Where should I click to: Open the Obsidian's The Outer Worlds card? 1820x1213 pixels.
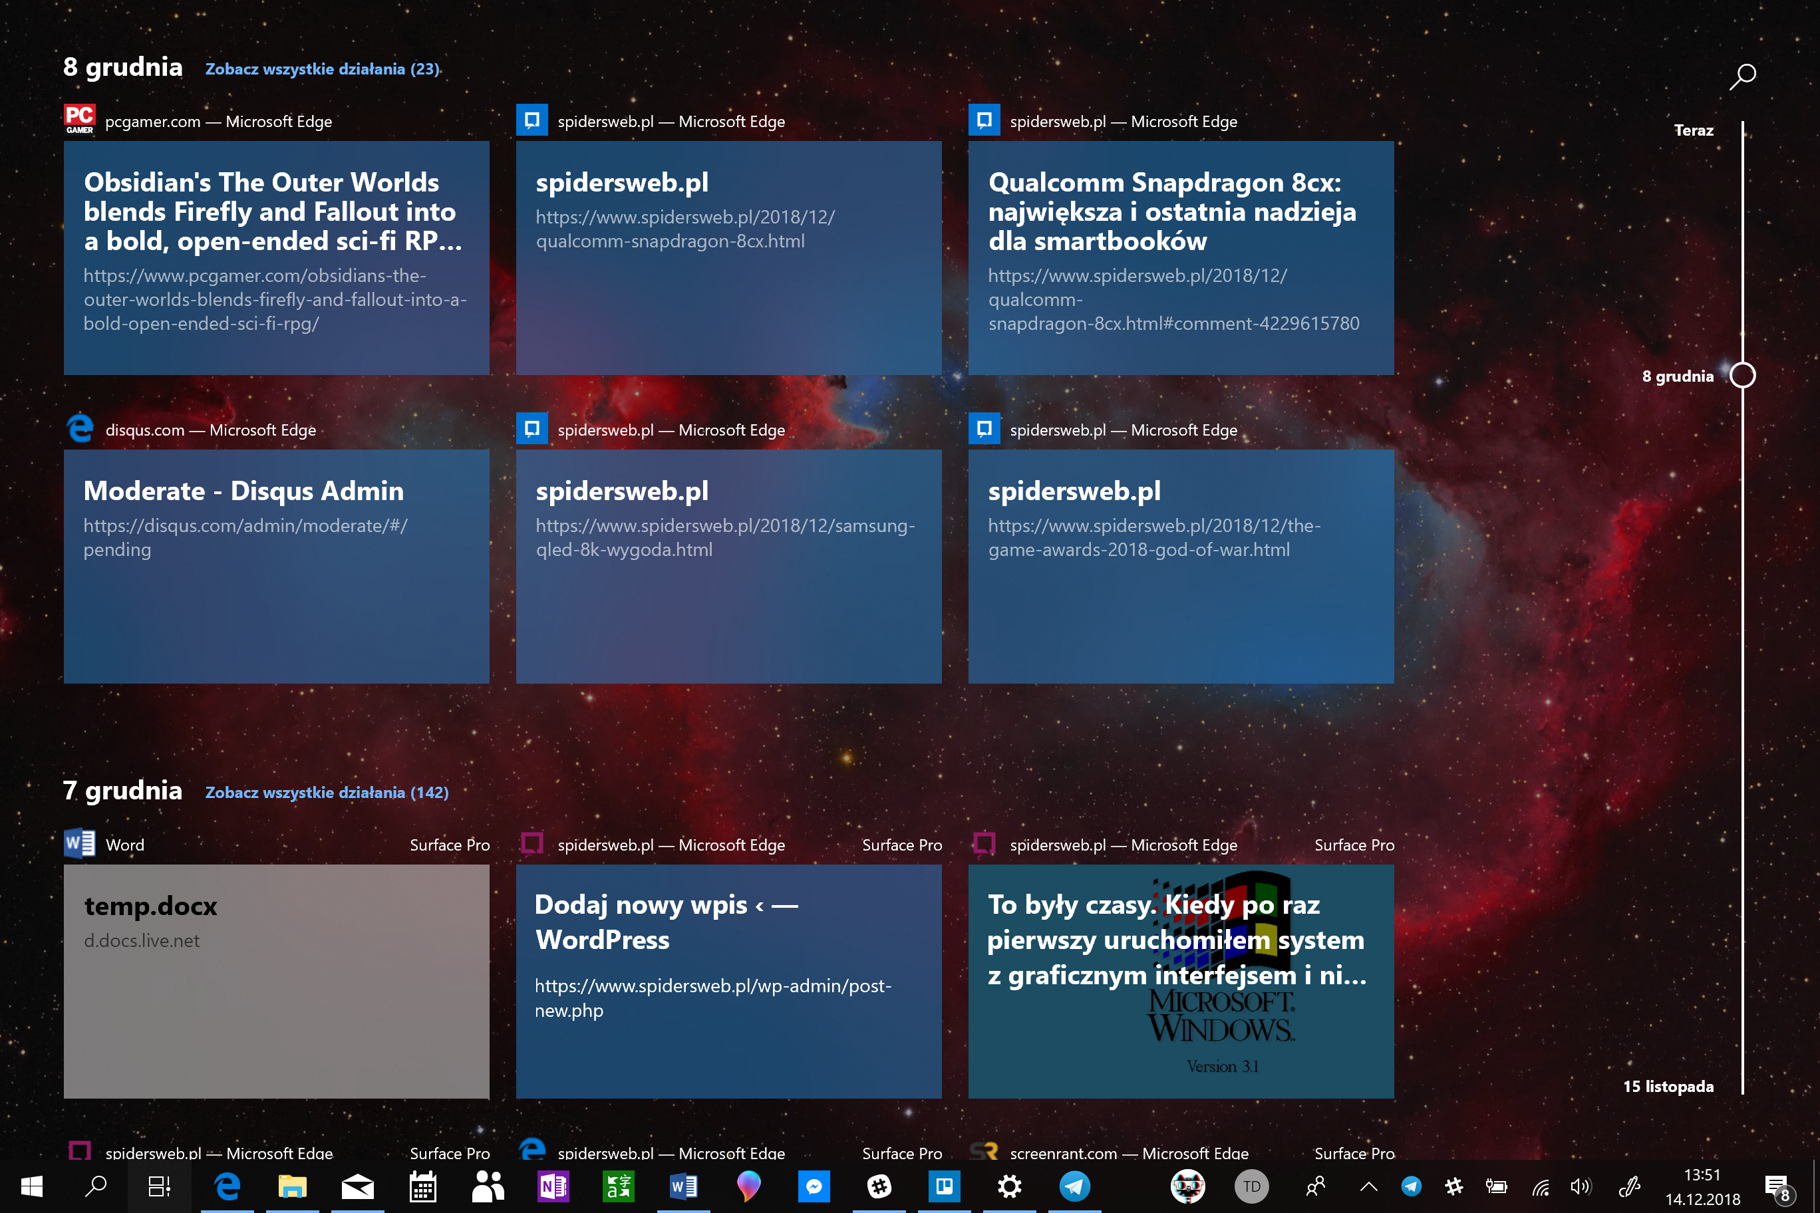point(276,257)
